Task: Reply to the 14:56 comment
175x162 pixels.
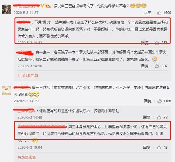Action: (145, 66)
